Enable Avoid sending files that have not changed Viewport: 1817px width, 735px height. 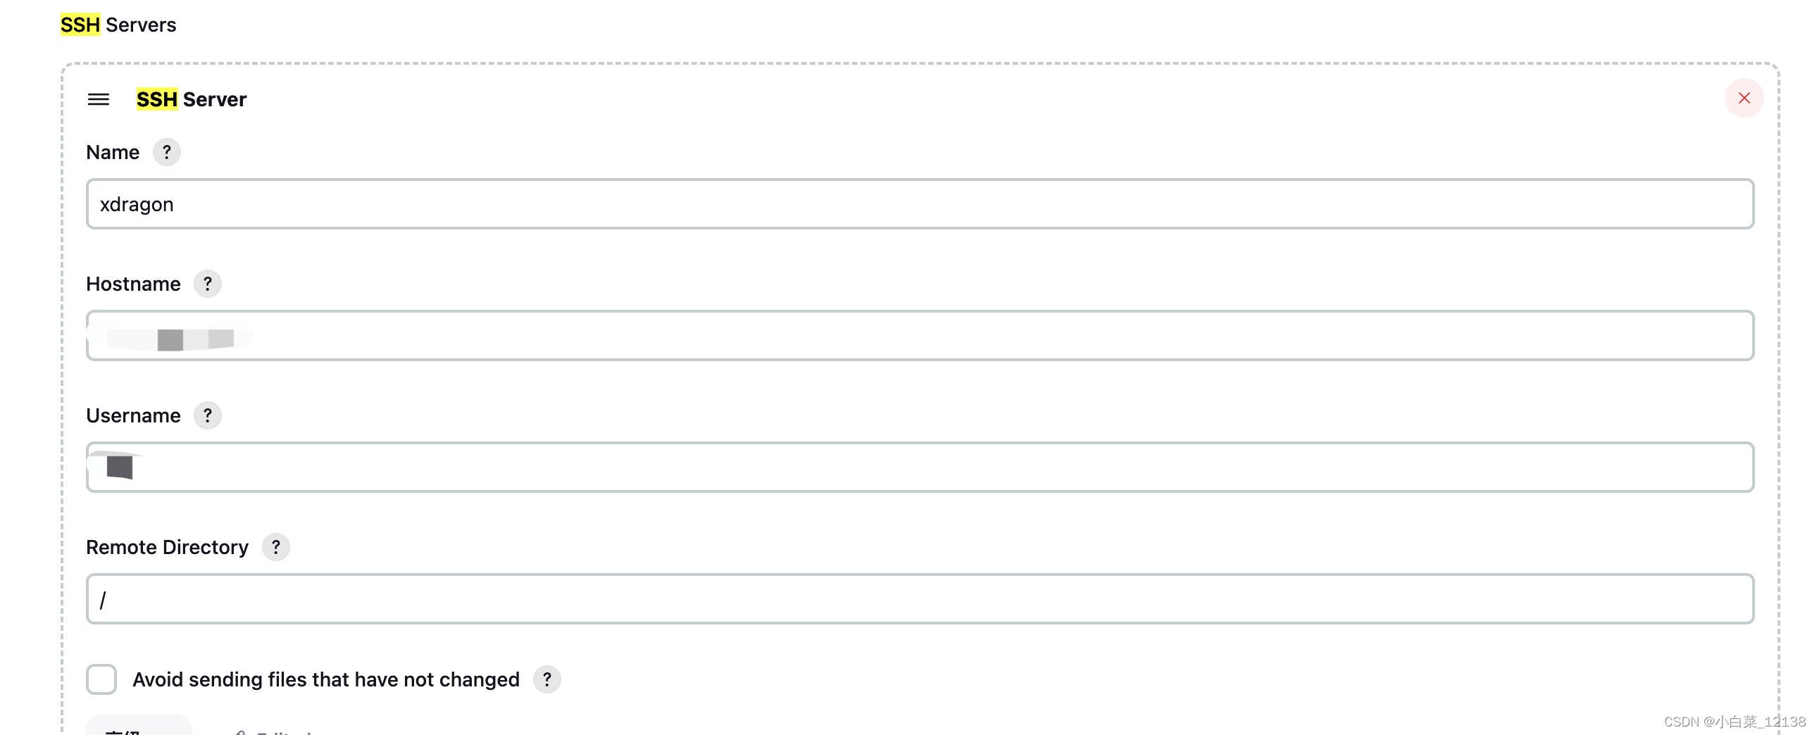(x=101, y=679)
